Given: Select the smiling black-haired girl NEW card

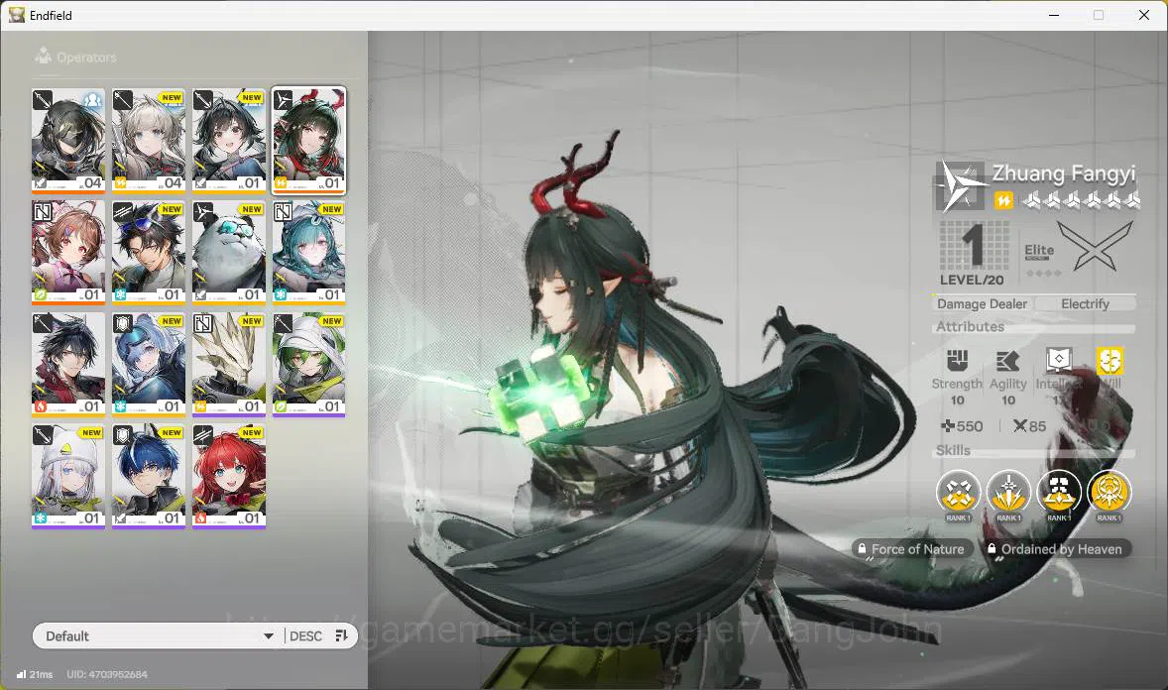Looking at the screenshot, I should click(x=229, y=141).
